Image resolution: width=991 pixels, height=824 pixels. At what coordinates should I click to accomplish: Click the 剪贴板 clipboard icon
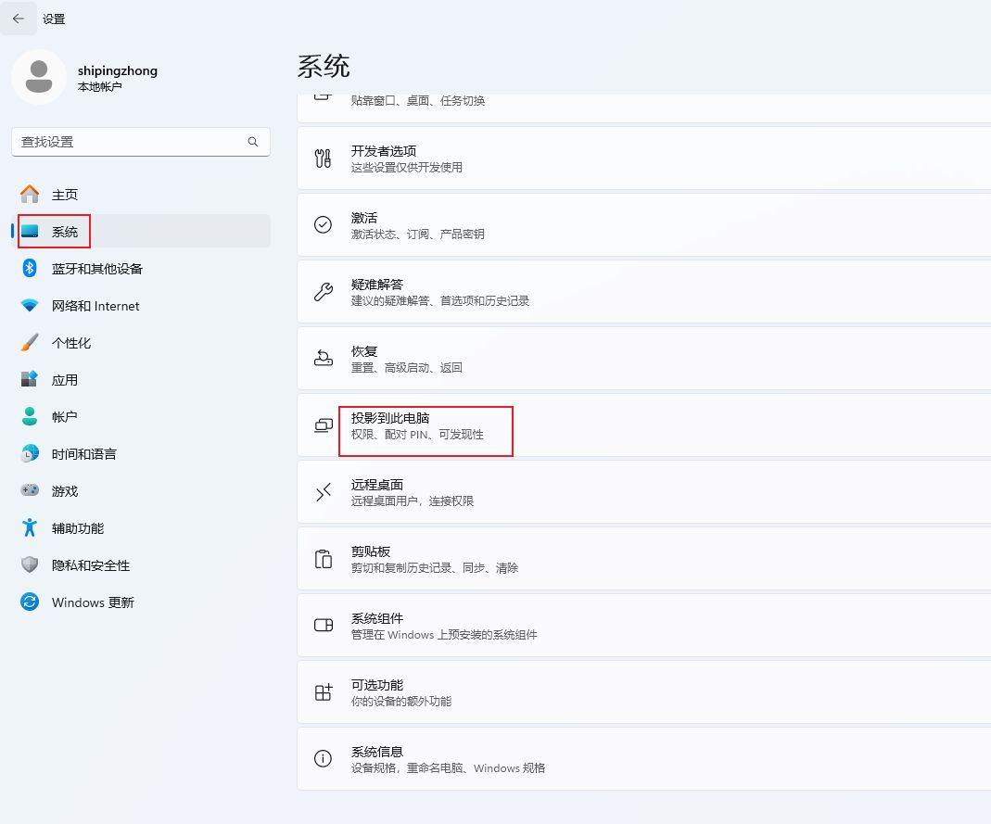(323, 559)
